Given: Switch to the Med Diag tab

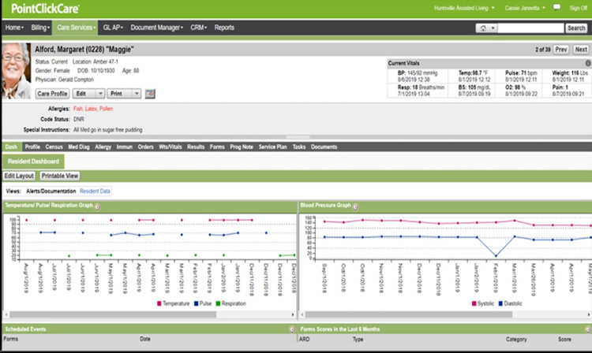Looking at the screenshot, I should [78, 147].
